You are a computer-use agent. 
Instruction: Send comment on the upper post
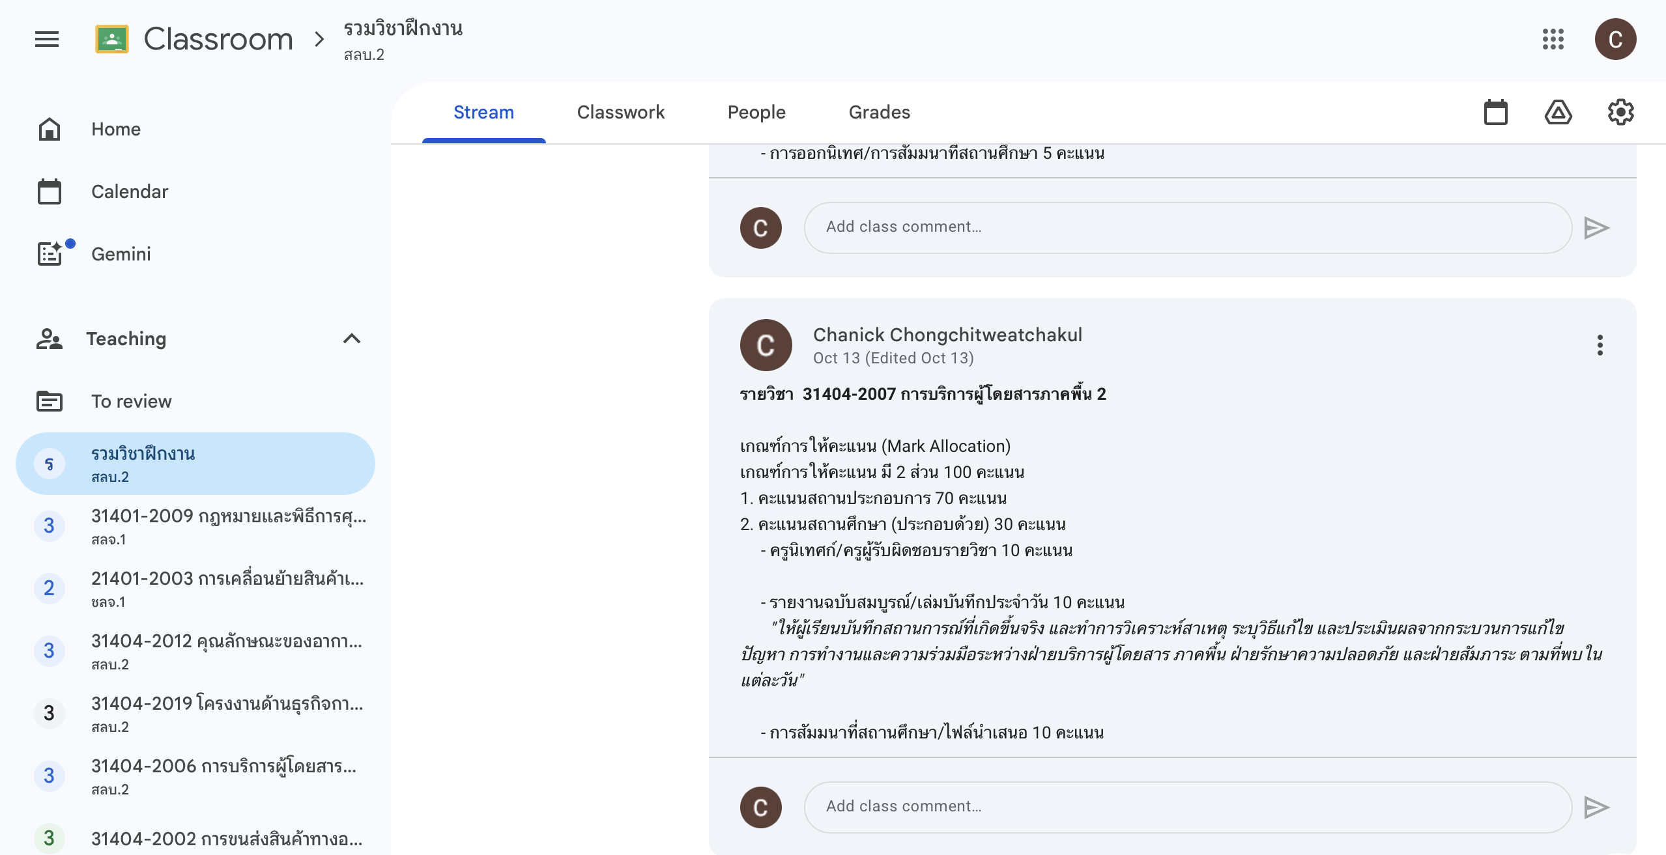[x=1596, y=228]
